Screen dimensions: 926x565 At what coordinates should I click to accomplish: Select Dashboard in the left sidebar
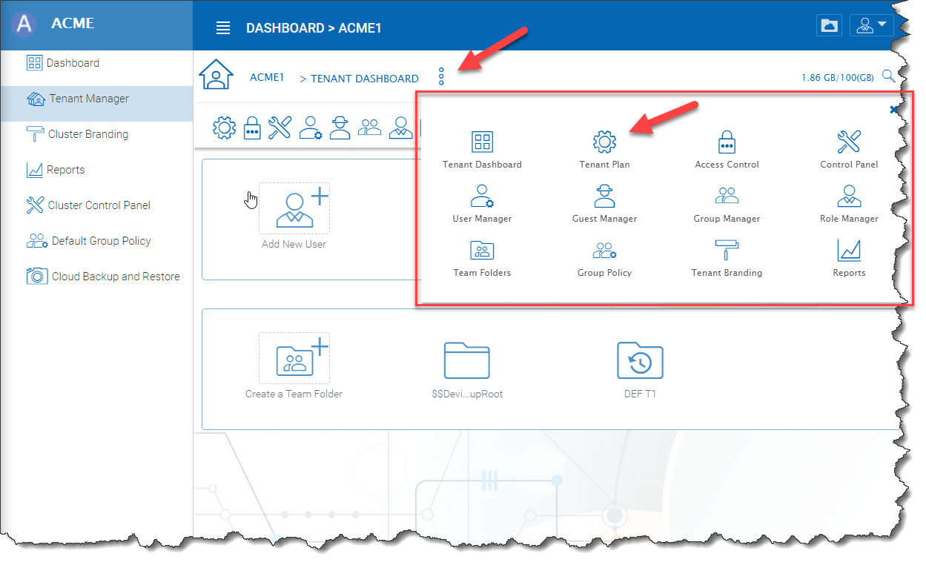click(96, 63)
